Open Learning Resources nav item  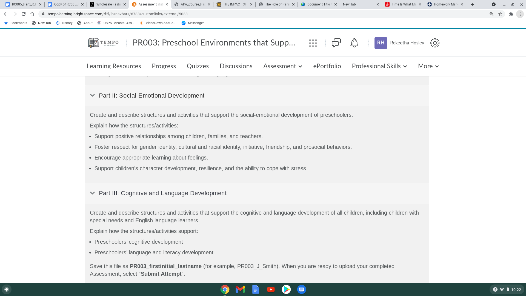pos(114,66)
